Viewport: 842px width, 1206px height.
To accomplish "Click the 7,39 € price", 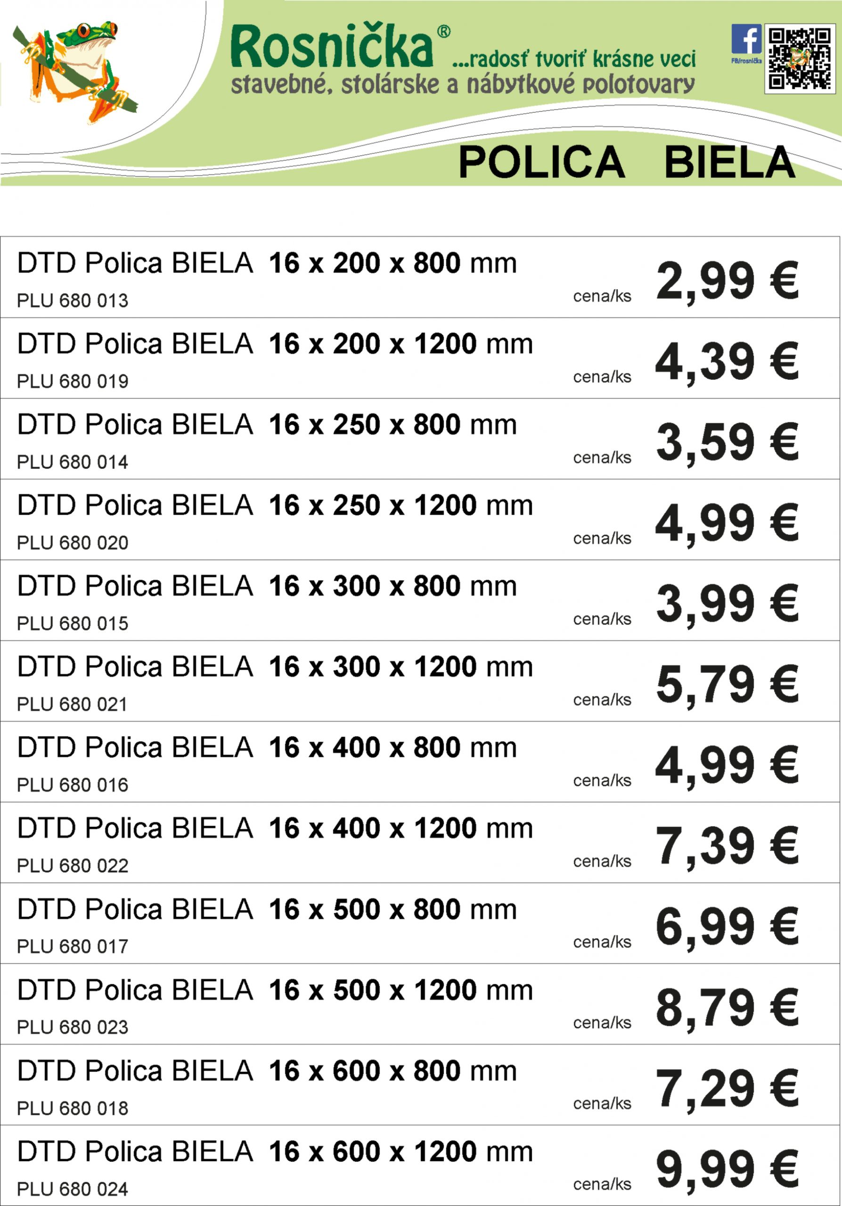I will point(728,847).
